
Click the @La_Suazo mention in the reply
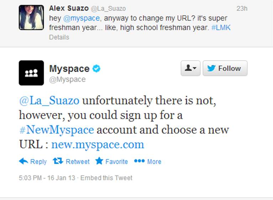pyautogui.click(x=49, y=101)
